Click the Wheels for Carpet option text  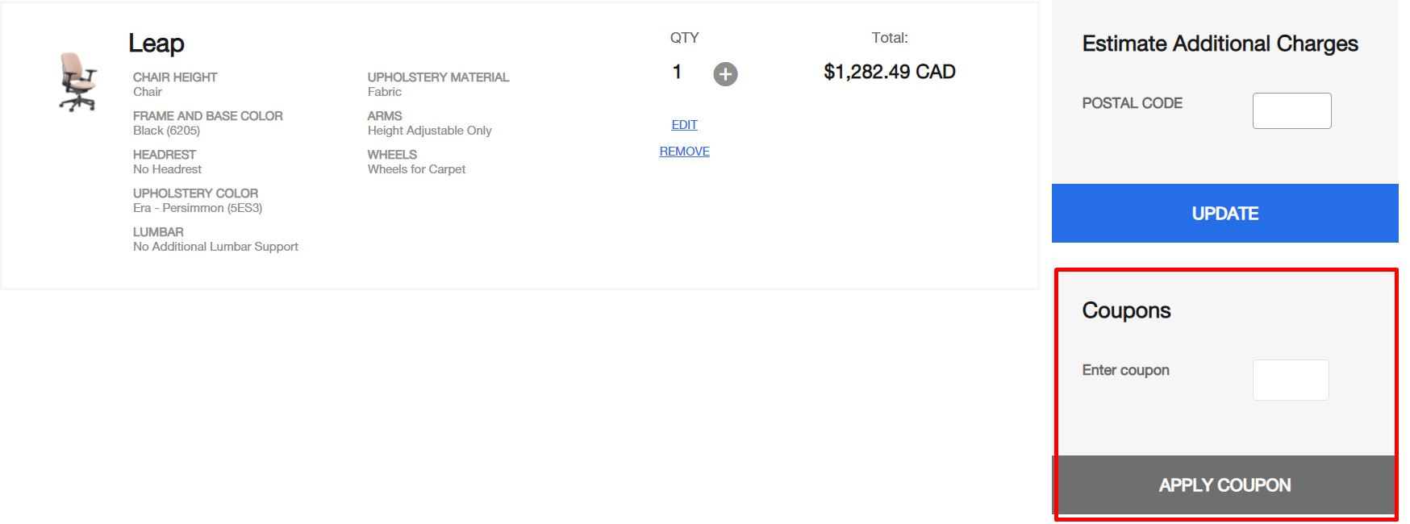pos(416,169)
